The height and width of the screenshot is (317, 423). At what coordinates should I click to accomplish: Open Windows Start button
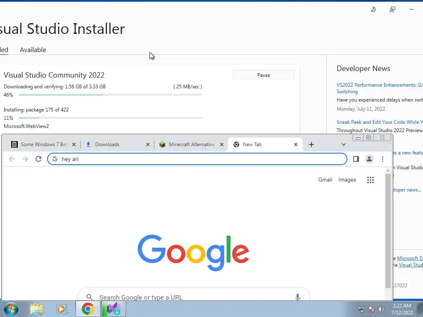coord(11,309)
